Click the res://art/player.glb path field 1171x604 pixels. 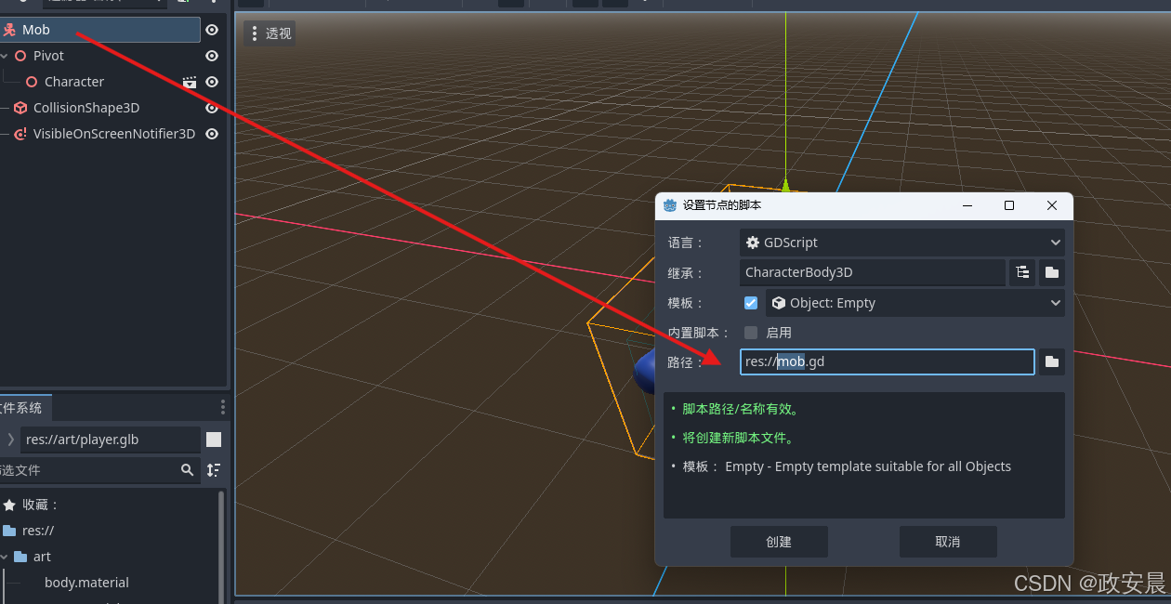pyautogui.click(x=110, y=440)
